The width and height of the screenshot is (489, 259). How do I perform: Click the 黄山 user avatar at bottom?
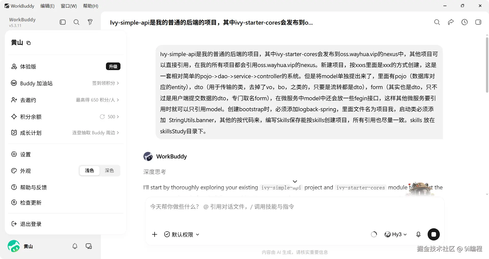pos(14,246)
